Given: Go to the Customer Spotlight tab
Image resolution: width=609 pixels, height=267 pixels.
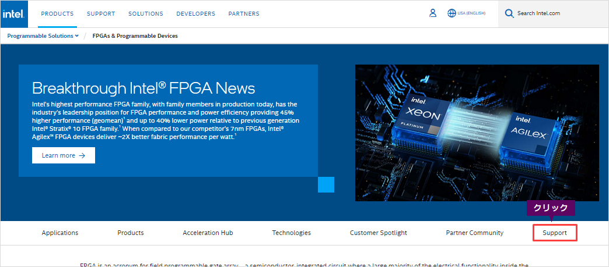Looking at the screenshot, I should 379,233.
